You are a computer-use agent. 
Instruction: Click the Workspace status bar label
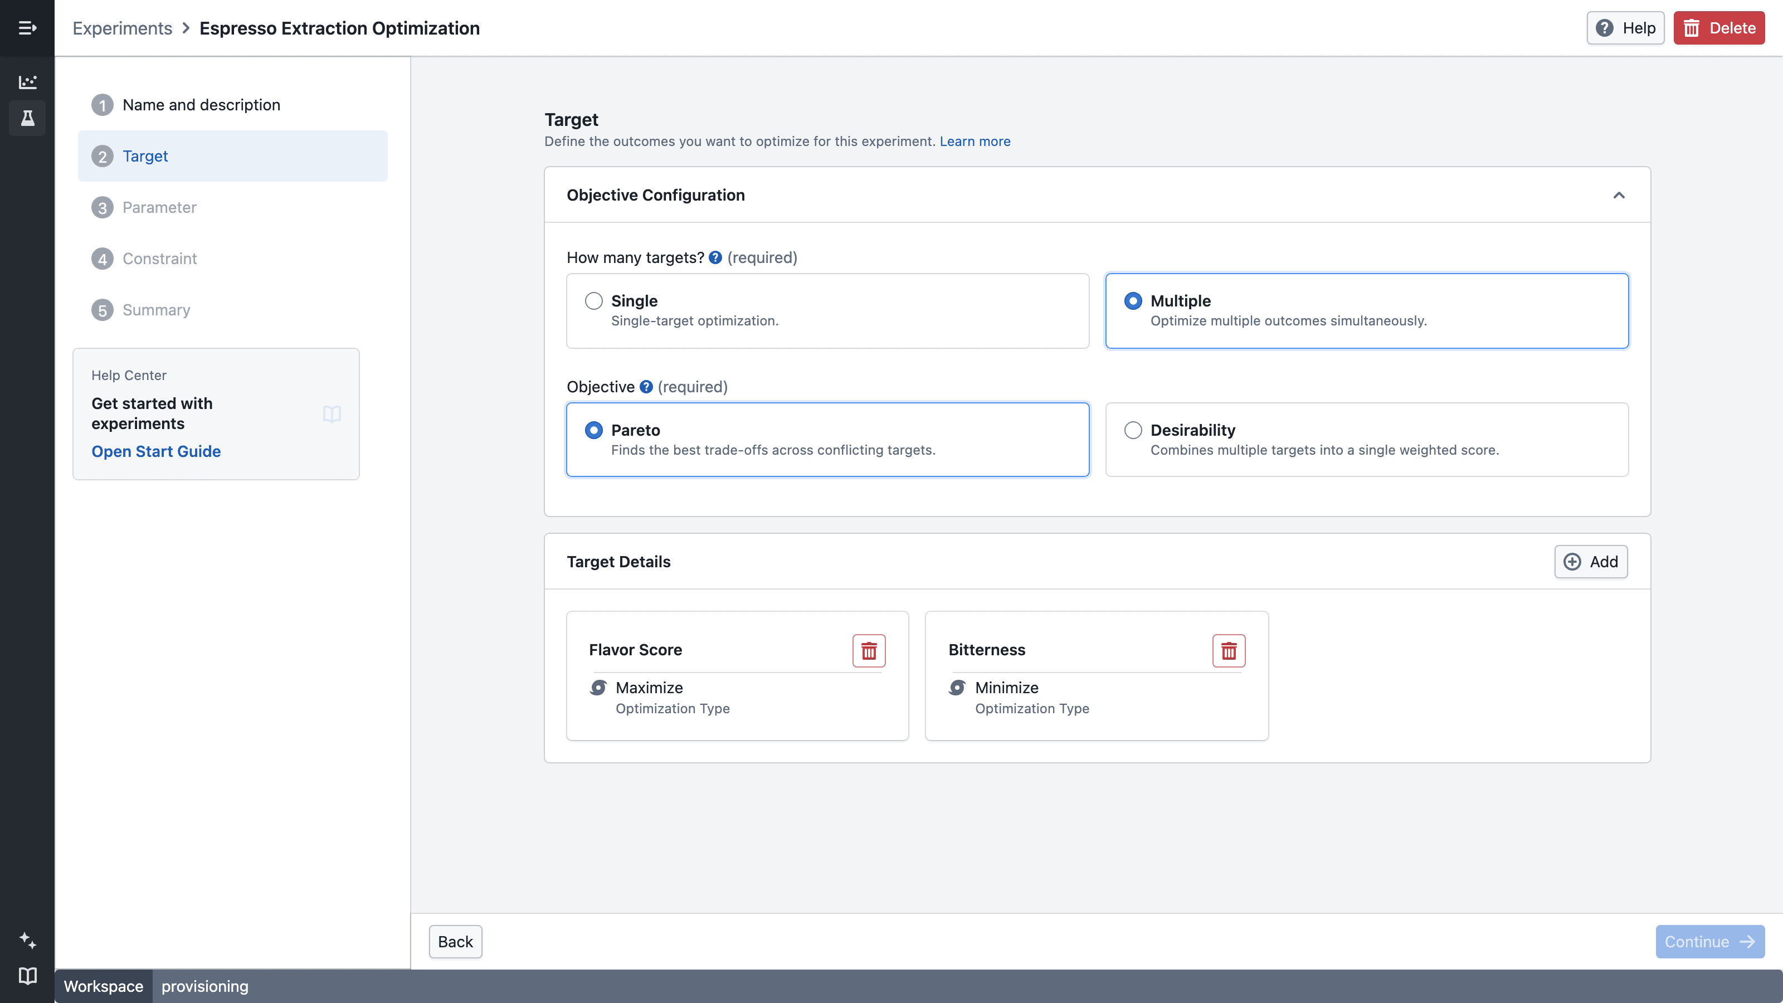point(104,986)
